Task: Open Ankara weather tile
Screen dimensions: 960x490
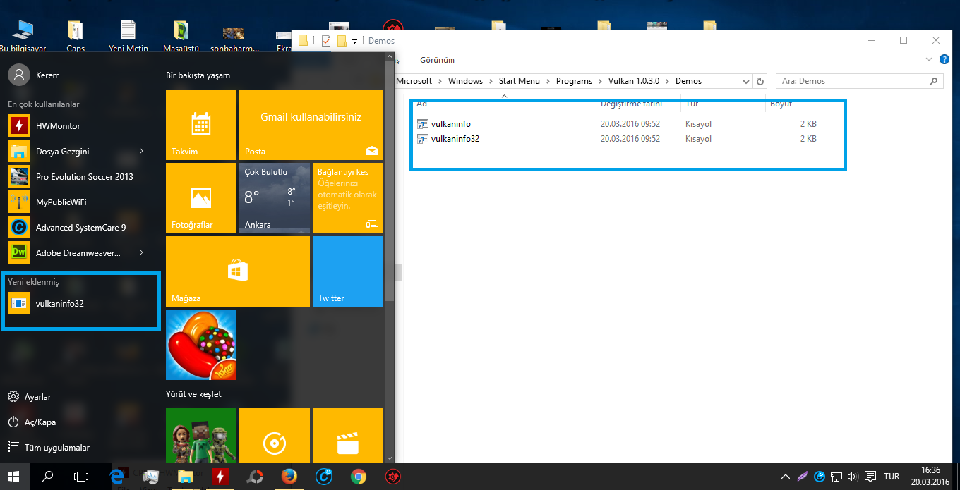Action: (x=275, y=198)
